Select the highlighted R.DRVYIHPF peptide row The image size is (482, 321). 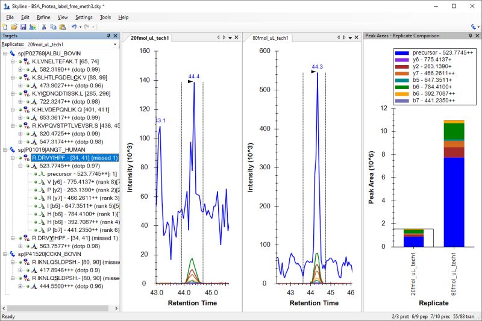(75, 158)
